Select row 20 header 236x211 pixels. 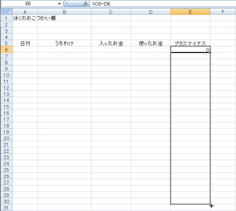(x=7, y=138)
